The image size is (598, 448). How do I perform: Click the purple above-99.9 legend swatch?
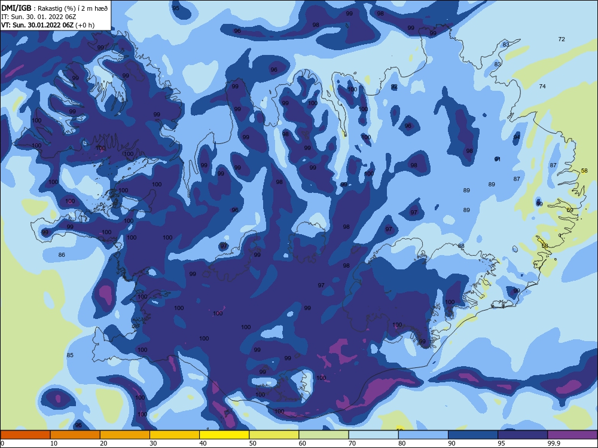pos(572,435)
